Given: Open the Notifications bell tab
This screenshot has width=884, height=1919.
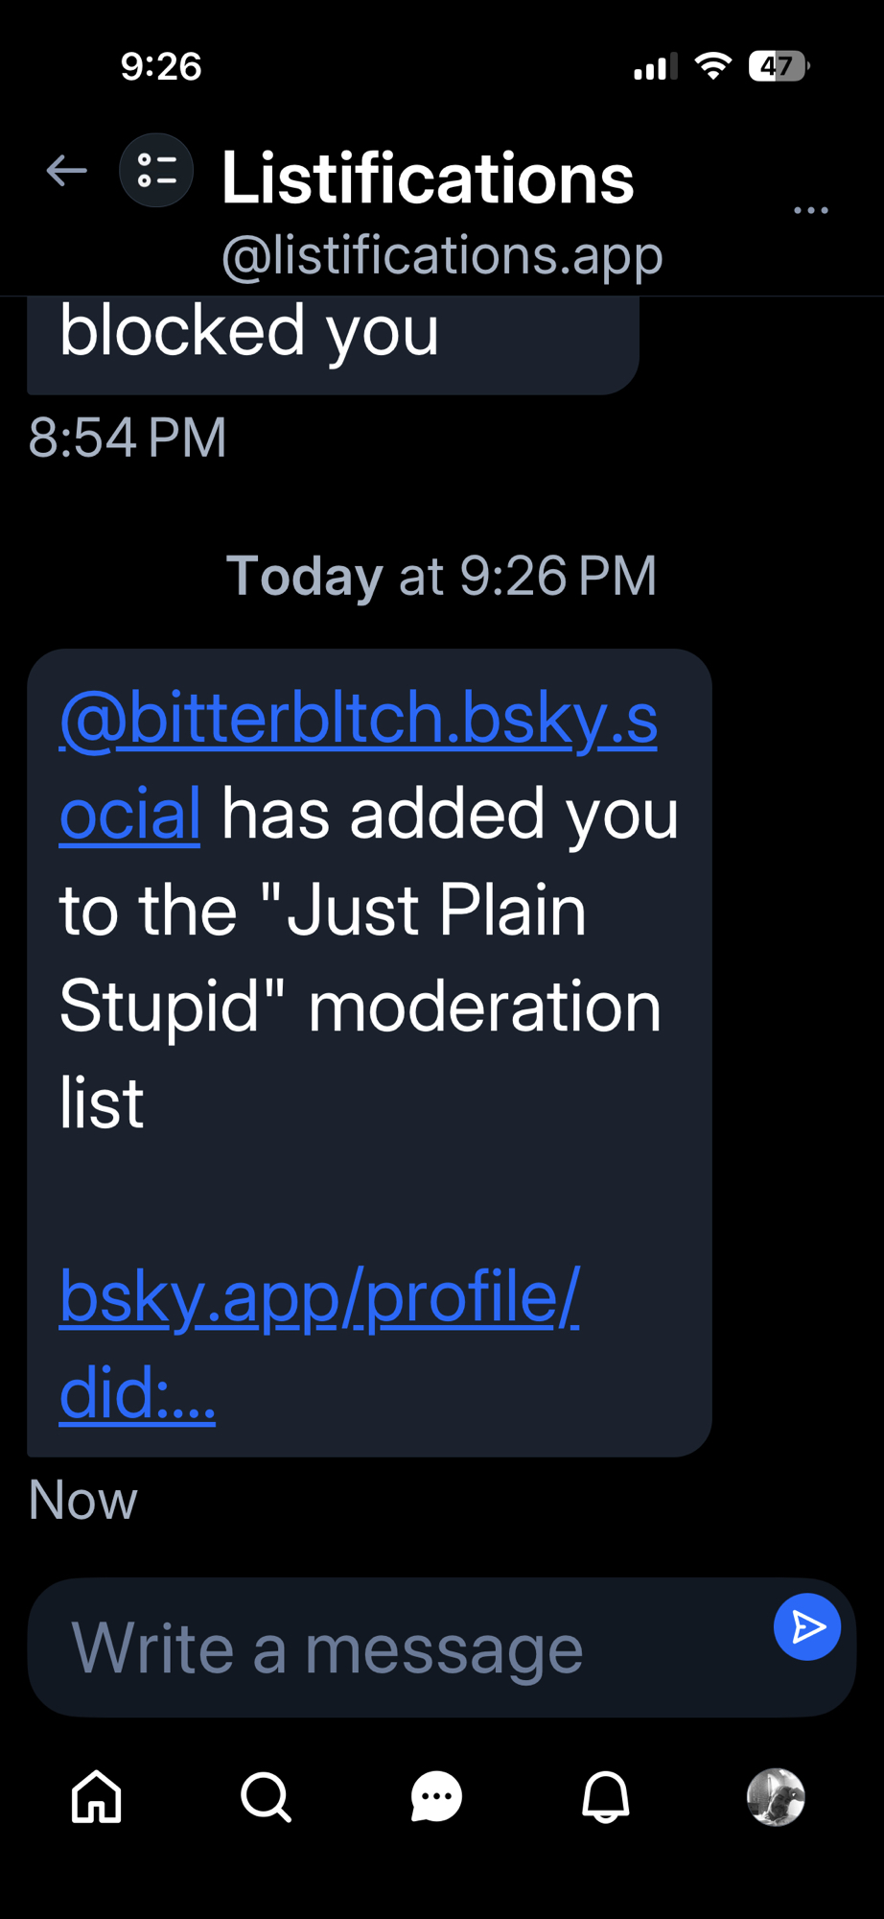Looking at the screenshot, I should pyautogui.click(x=606, y=1796).
